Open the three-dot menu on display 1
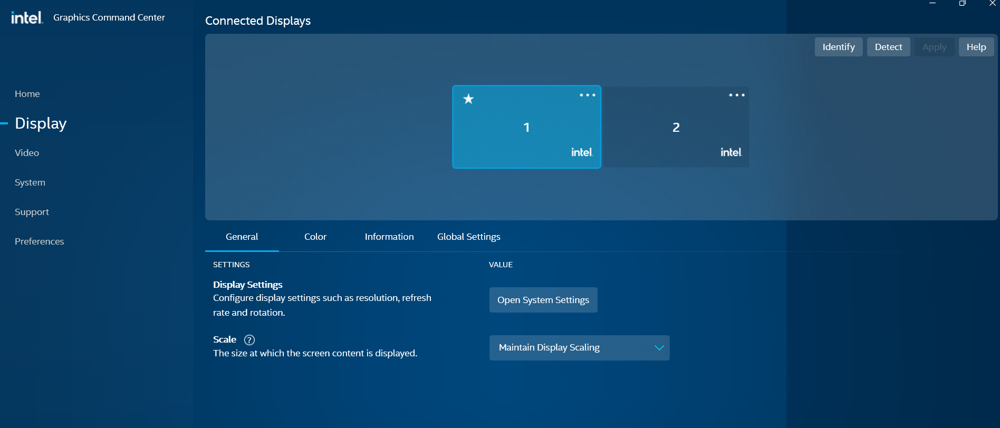Viewport: 1000px width, 428px height. coord(588,95)
